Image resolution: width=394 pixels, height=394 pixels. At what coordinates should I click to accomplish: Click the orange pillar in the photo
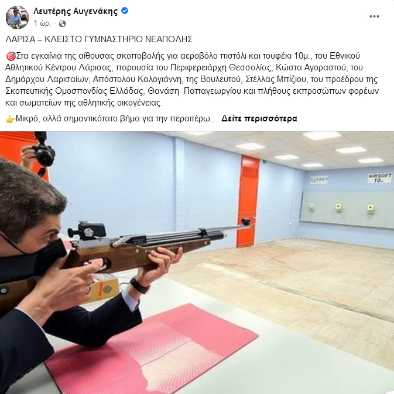[x=248, y=201]
